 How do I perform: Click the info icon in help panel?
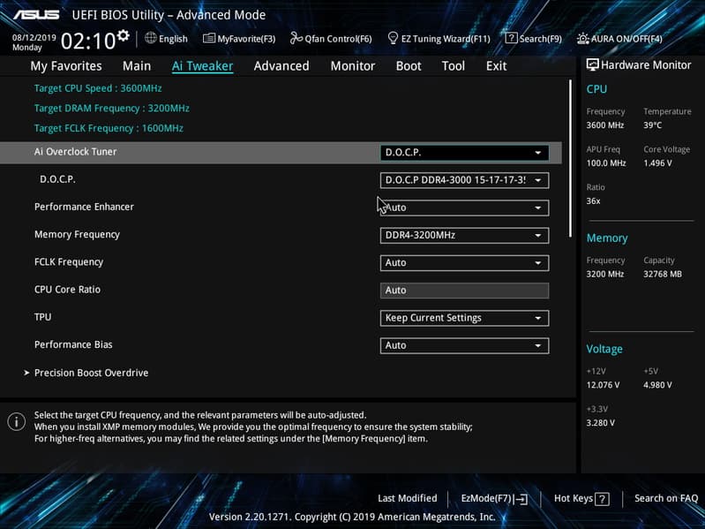[16, 422]
